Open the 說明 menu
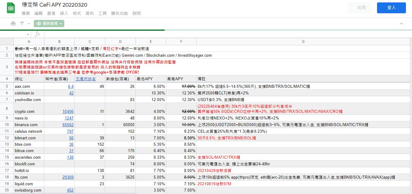The image size is (412, 194). coord(137,13)
